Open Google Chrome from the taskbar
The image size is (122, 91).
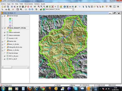(x=43, y=89)
